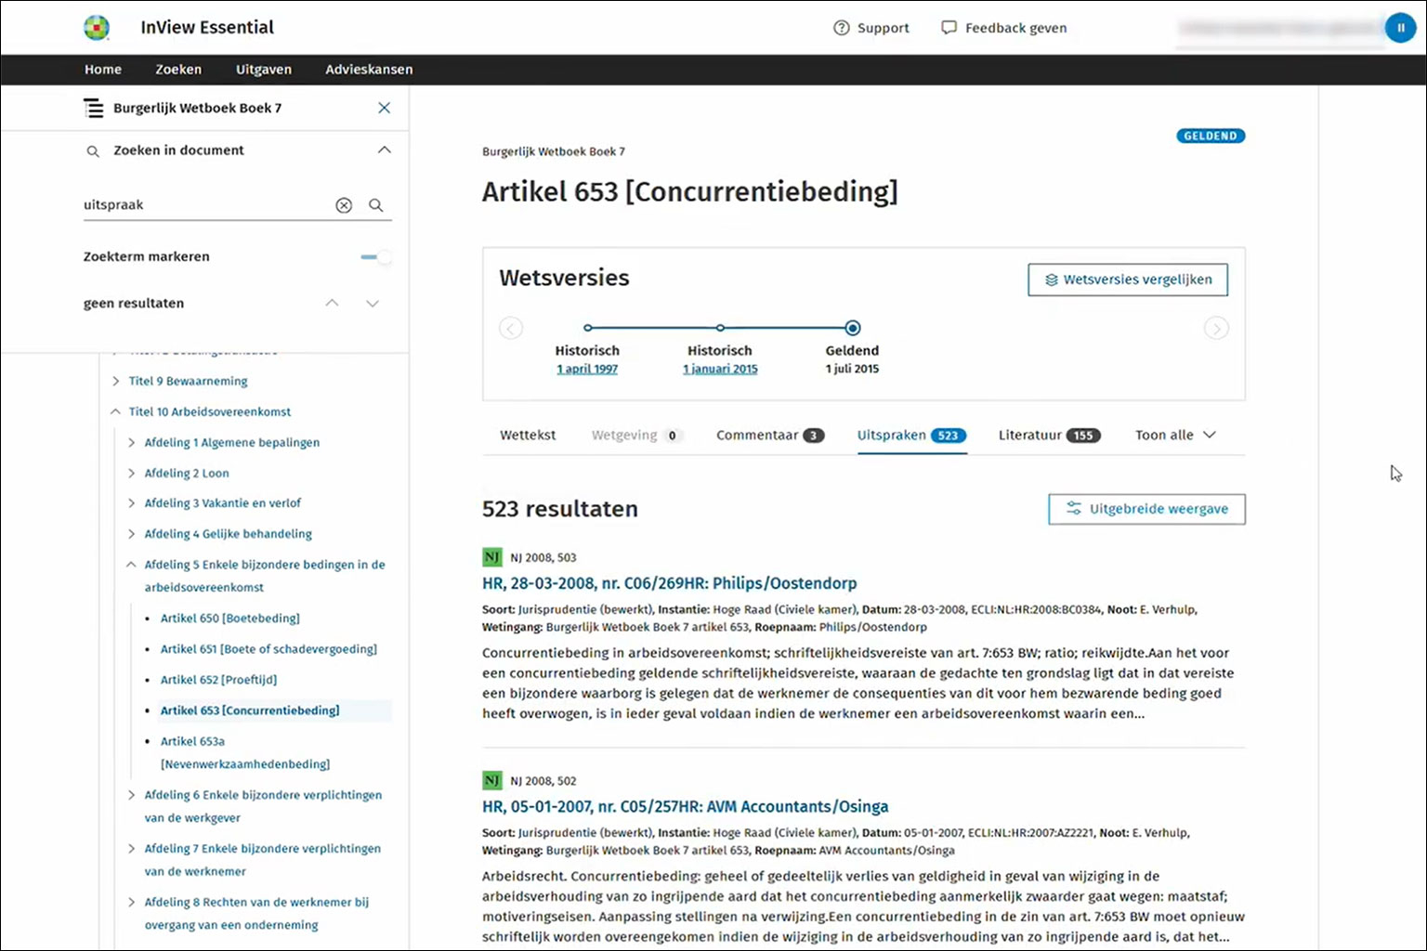Image resolution: width=1427 pixels, height=951 pixels.
Task: Go to next search result arrow
Action: [373, 303]
